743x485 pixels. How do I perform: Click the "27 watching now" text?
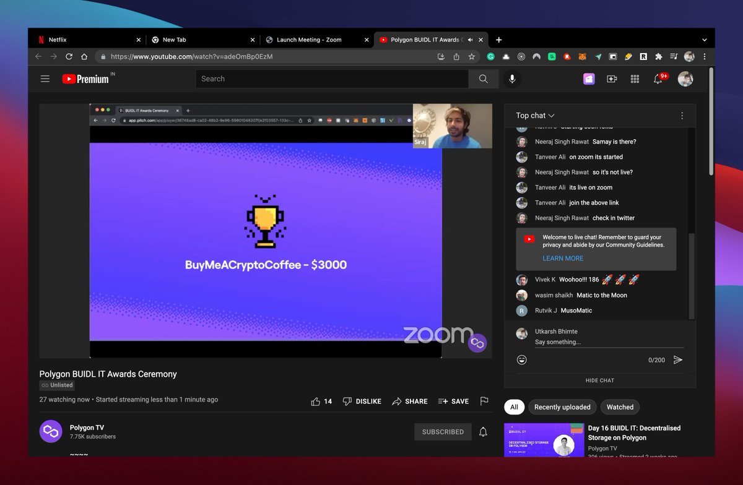(x=64, y=400)
